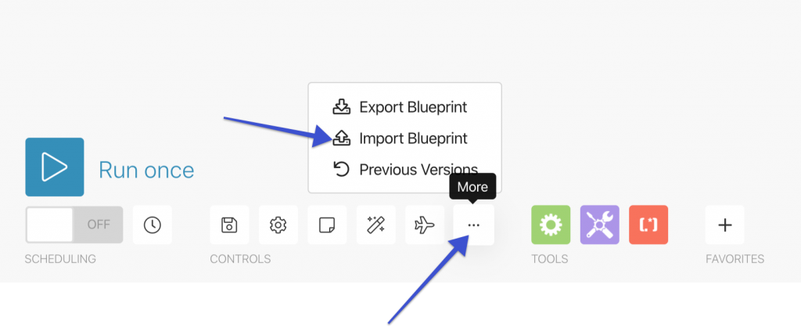Open the red Text parser tool
Screen dimensions: 801x331
(x=648, y=225)
